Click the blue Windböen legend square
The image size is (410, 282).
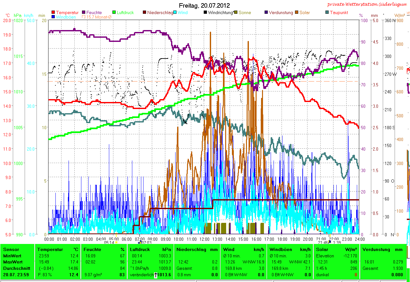coord(53,17)
